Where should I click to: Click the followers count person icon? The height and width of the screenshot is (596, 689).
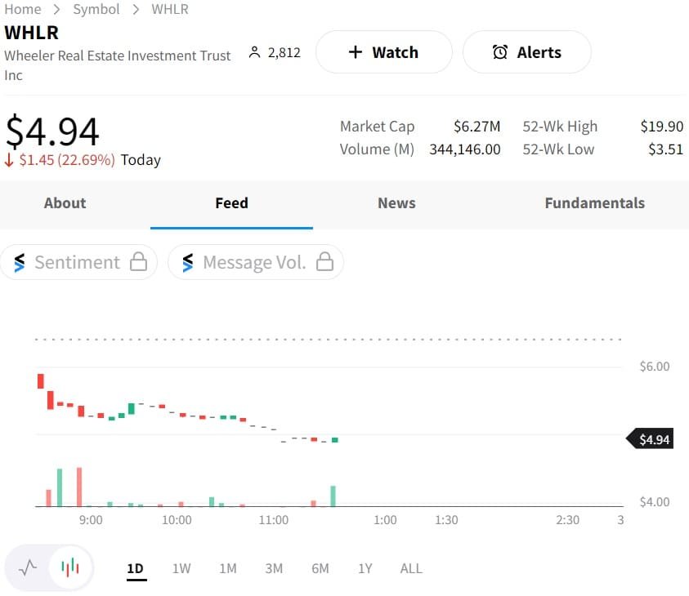click(254, 52)
